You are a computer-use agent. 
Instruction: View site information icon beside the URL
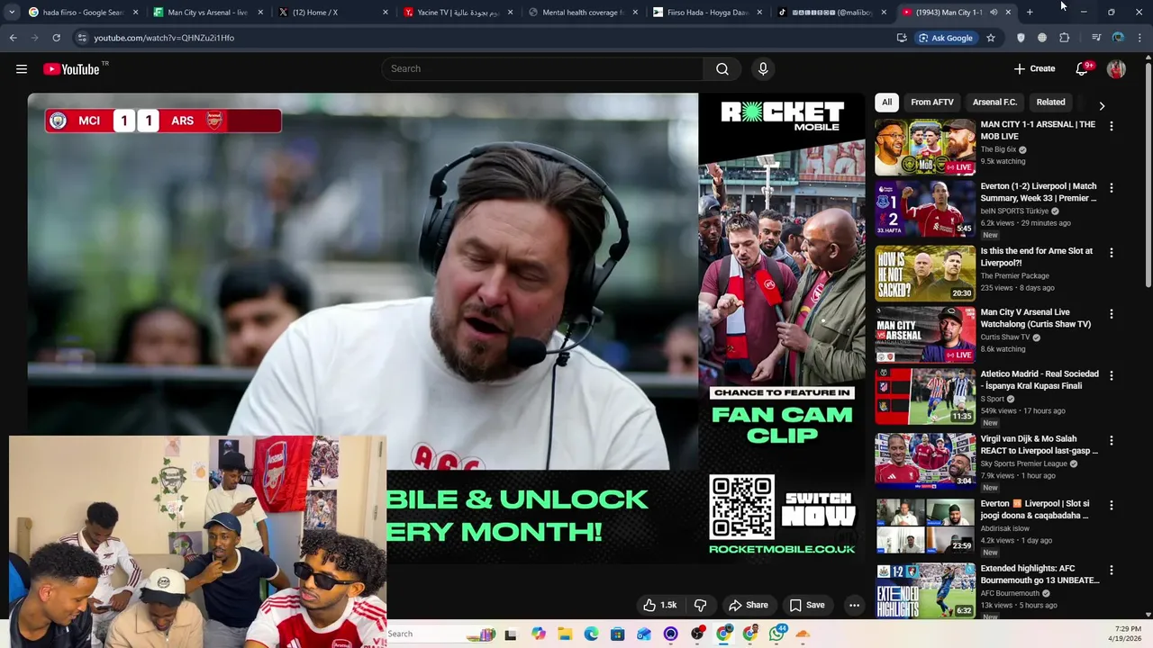tap(82, 38)
